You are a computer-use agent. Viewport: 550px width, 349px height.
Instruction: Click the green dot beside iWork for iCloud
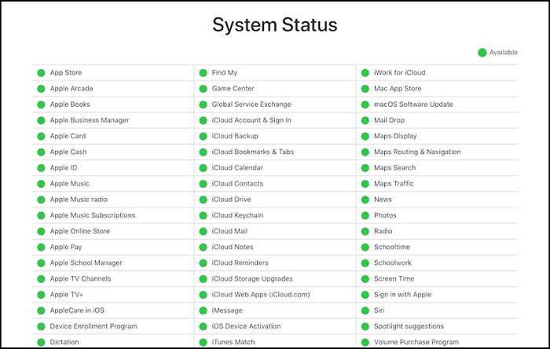(x=365, y=73)
